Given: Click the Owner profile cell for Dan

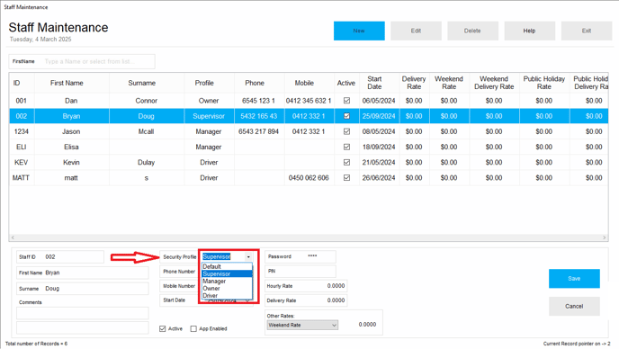Looking at the screenshot, I should tap(209, 101).
